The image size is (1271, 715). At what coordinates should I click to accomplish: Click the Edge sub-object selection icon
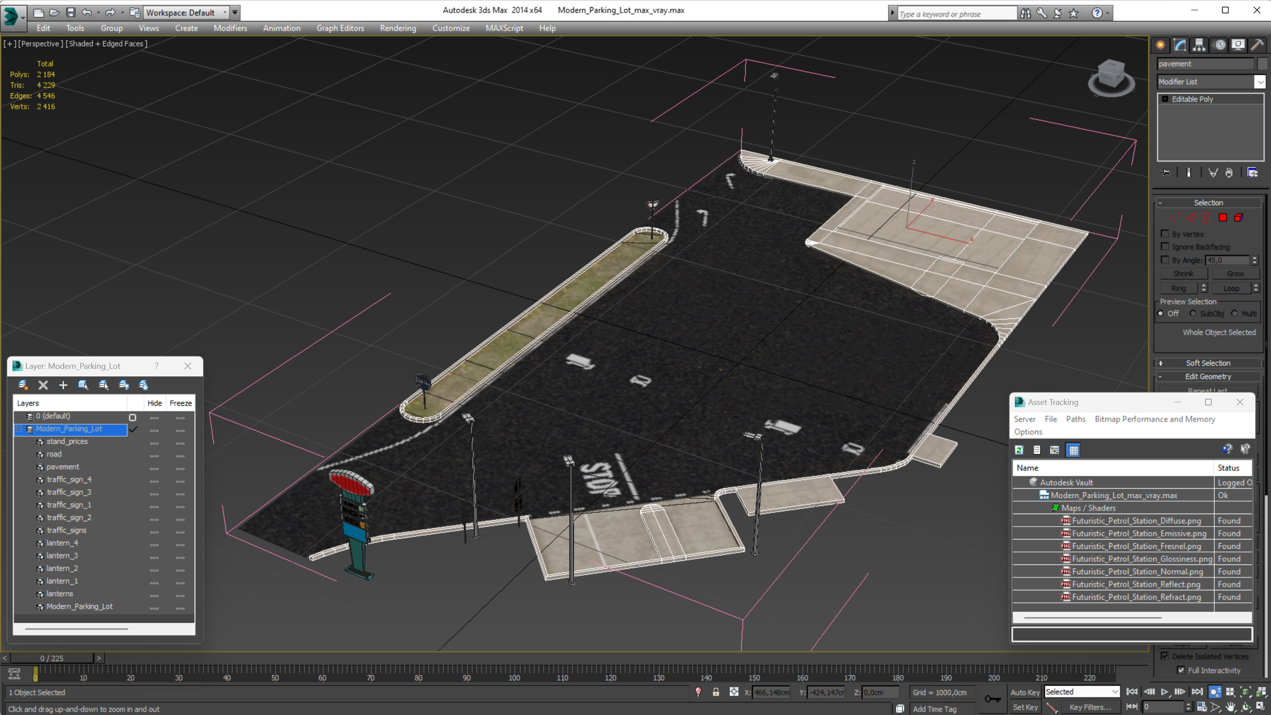pos(1191,217)
